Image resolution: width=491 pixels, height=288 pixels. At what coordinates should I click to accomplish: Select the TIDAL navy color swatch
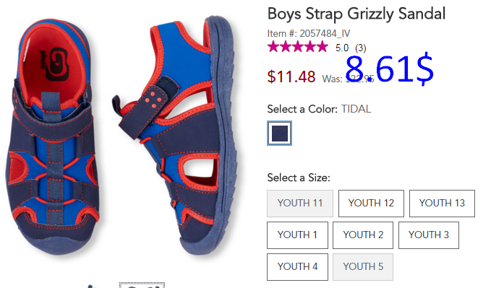[279, 134]
